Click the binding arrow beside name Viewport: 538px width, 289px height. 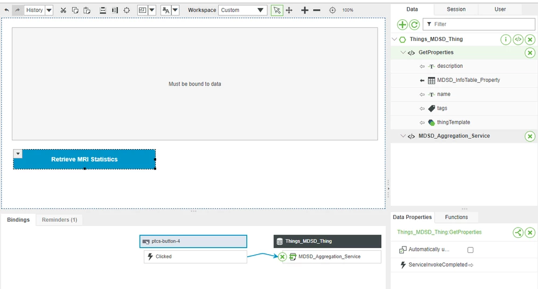(422, 94)
